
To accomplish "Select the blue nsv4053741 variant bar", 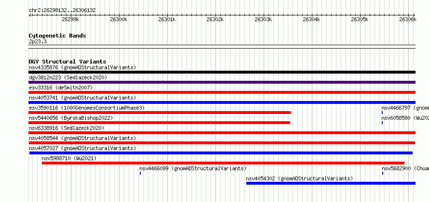I will point(222,102).
